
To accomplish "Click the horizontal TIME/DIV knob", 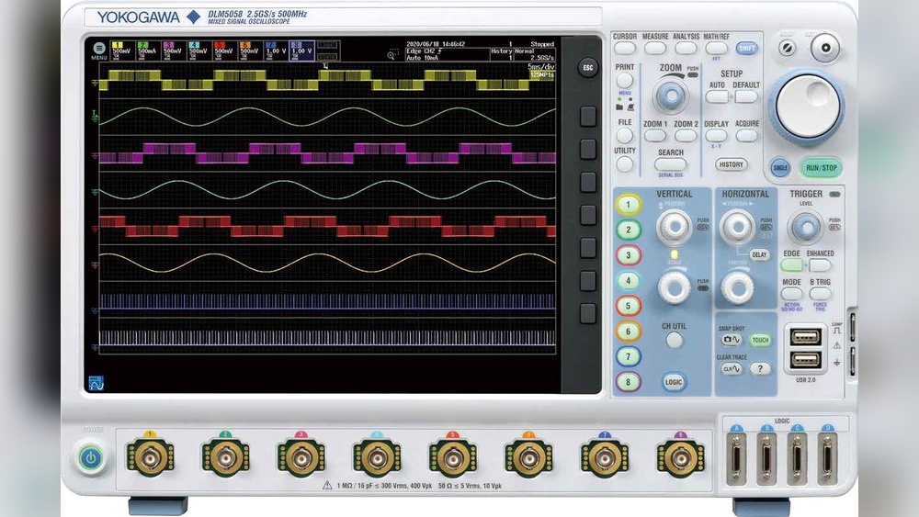I will 737,287.
